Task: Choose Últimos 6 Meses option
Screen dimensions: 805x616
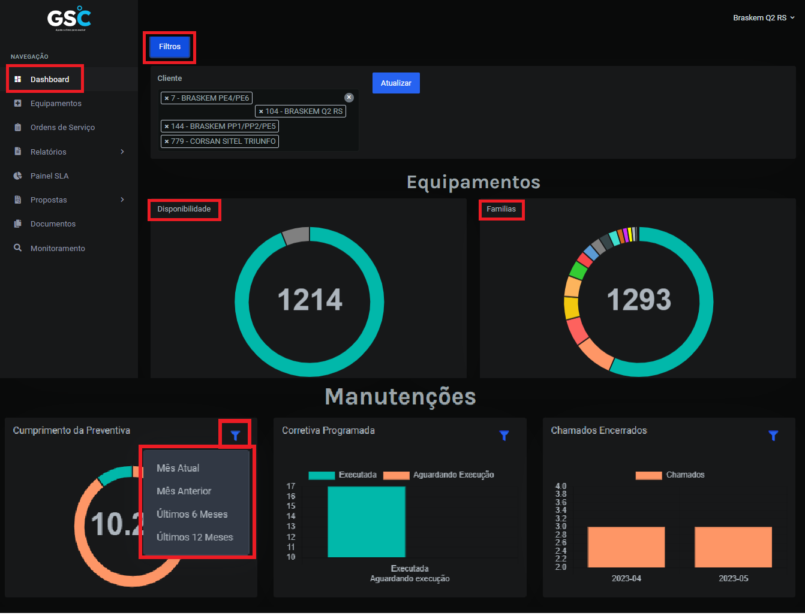Action: coord(196,514)
